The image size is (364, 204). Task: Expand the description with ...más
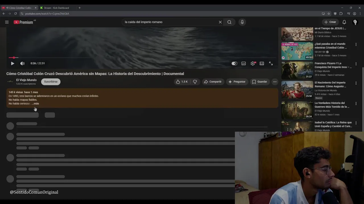click(x=35, y=104)
